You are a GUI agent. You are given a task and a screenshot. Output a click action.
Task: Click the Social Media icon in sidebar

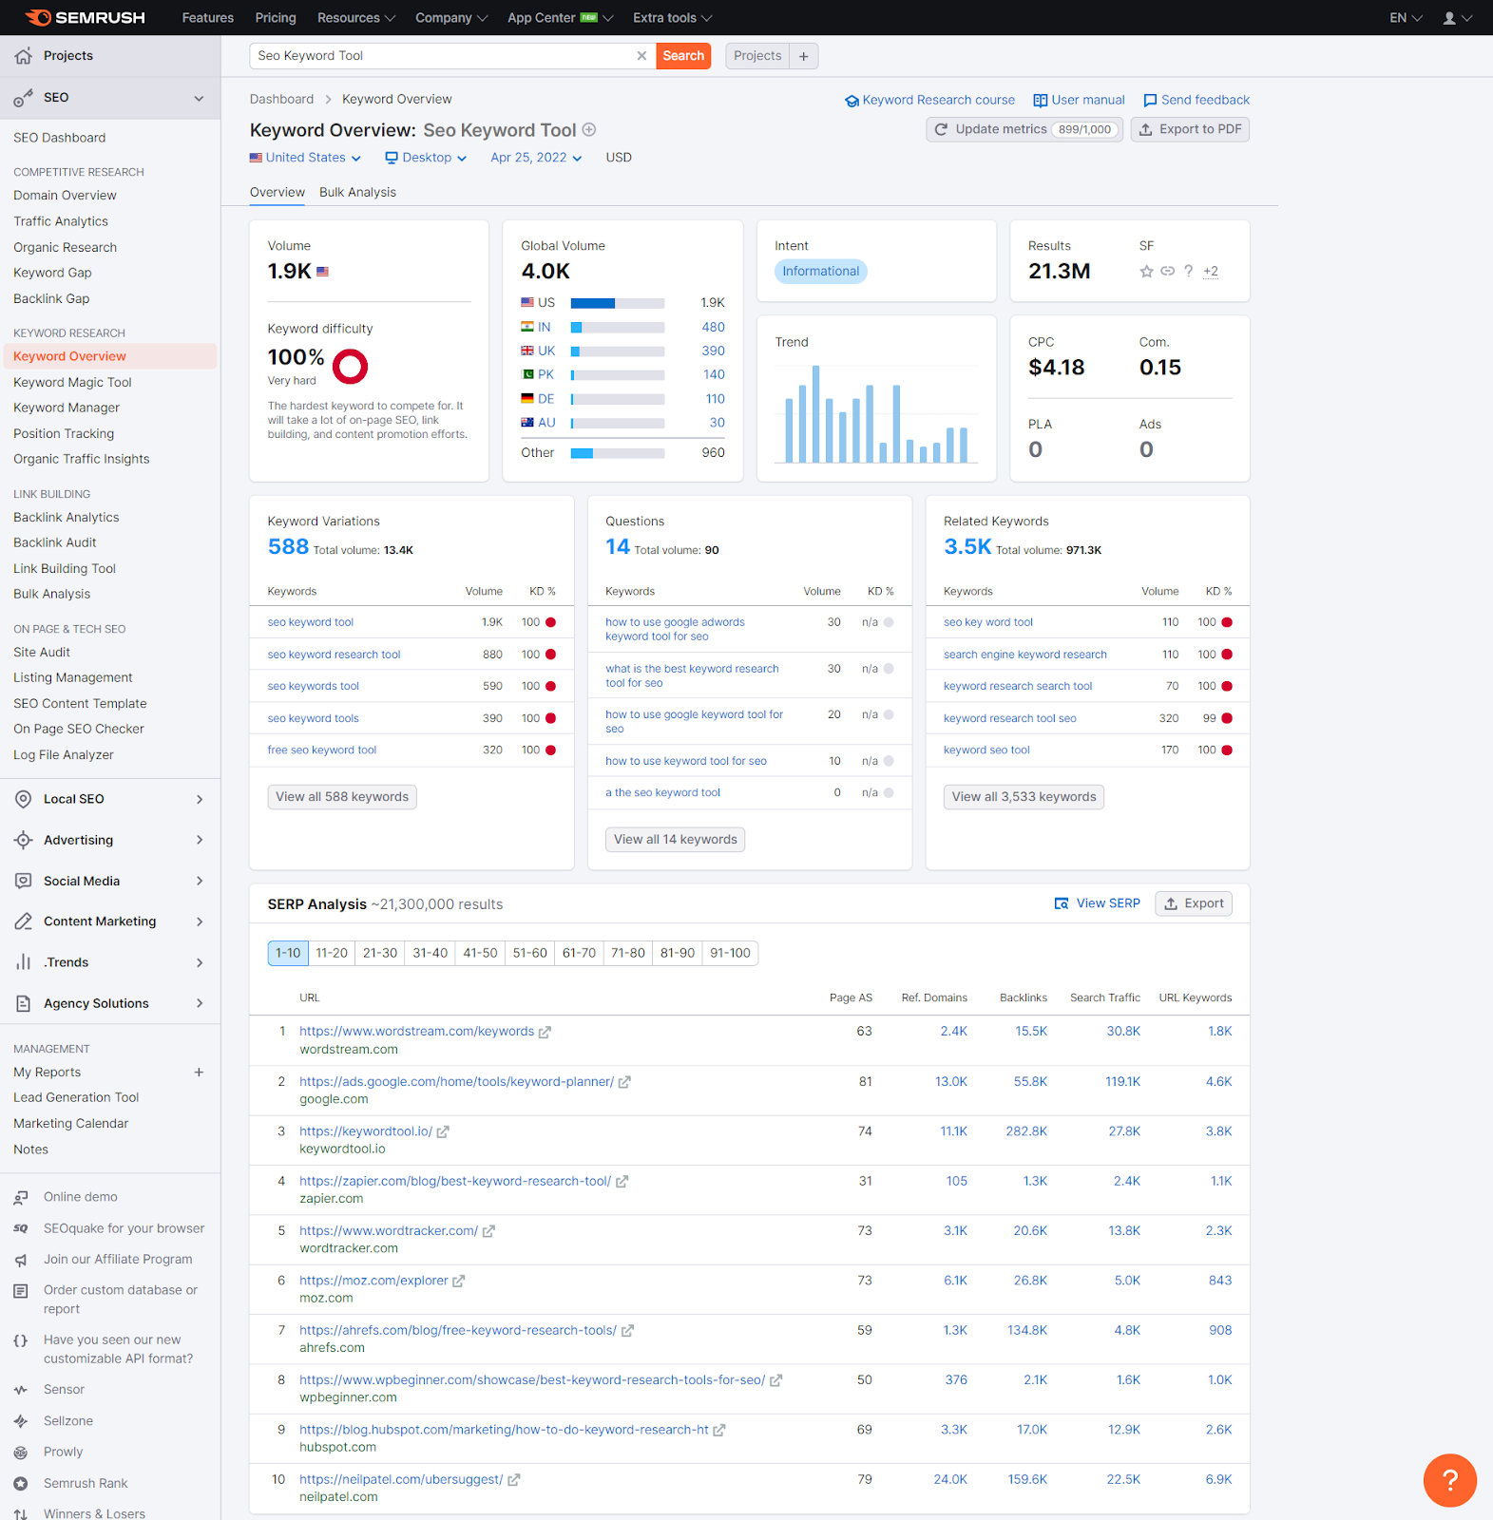coord(24,881)
